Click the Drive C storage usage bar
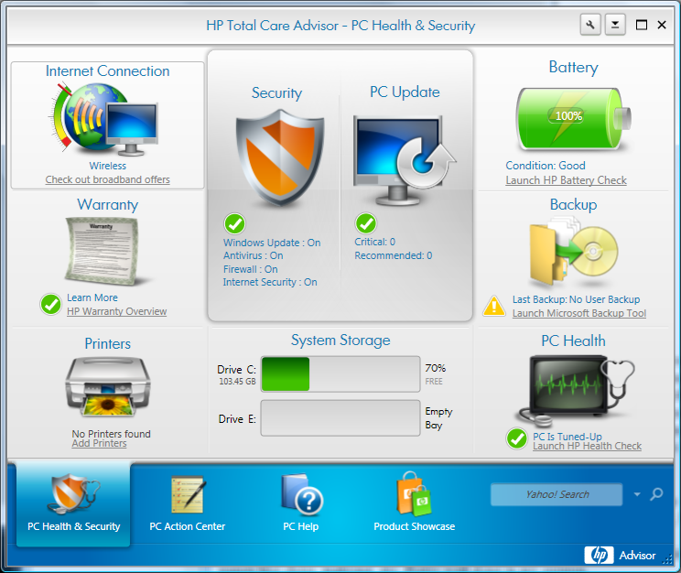 340,374
